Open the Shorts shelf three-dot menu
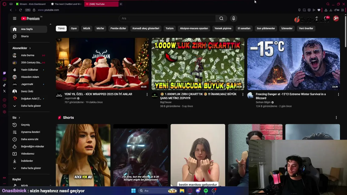This screenshot has height=195, width=347. pos(336,118)
